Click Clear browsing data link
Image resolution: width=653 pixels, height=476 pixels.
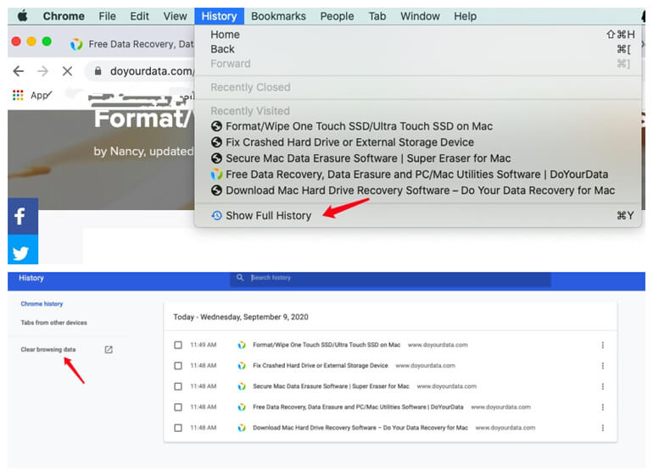pyautogui.click(x=48, y=350)
